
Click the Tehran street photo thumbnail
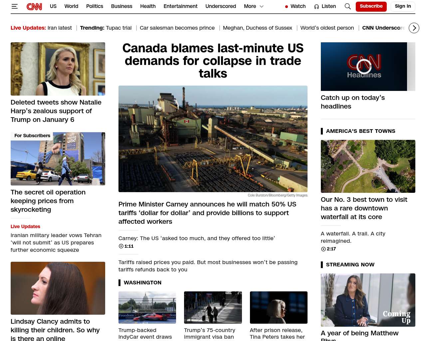[58, 159]
